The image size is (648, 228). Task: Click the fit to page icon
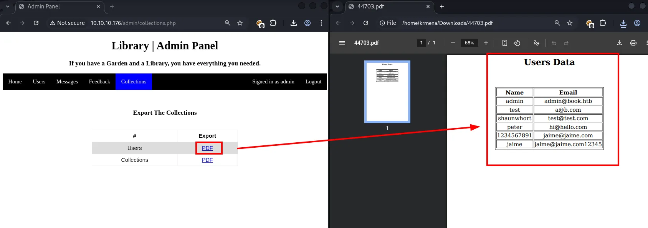coord(505,43)
